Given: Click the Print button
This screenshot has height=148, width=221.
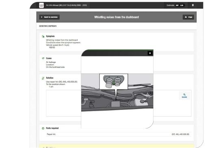Looking at the screenshot, I should click(188, 17).
